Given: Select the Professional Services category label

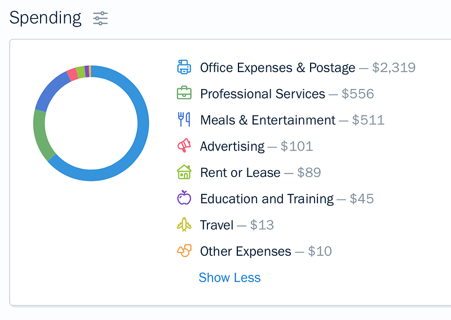Looking at the screenshot, I should pyautogui.click(x=263, y=94).
